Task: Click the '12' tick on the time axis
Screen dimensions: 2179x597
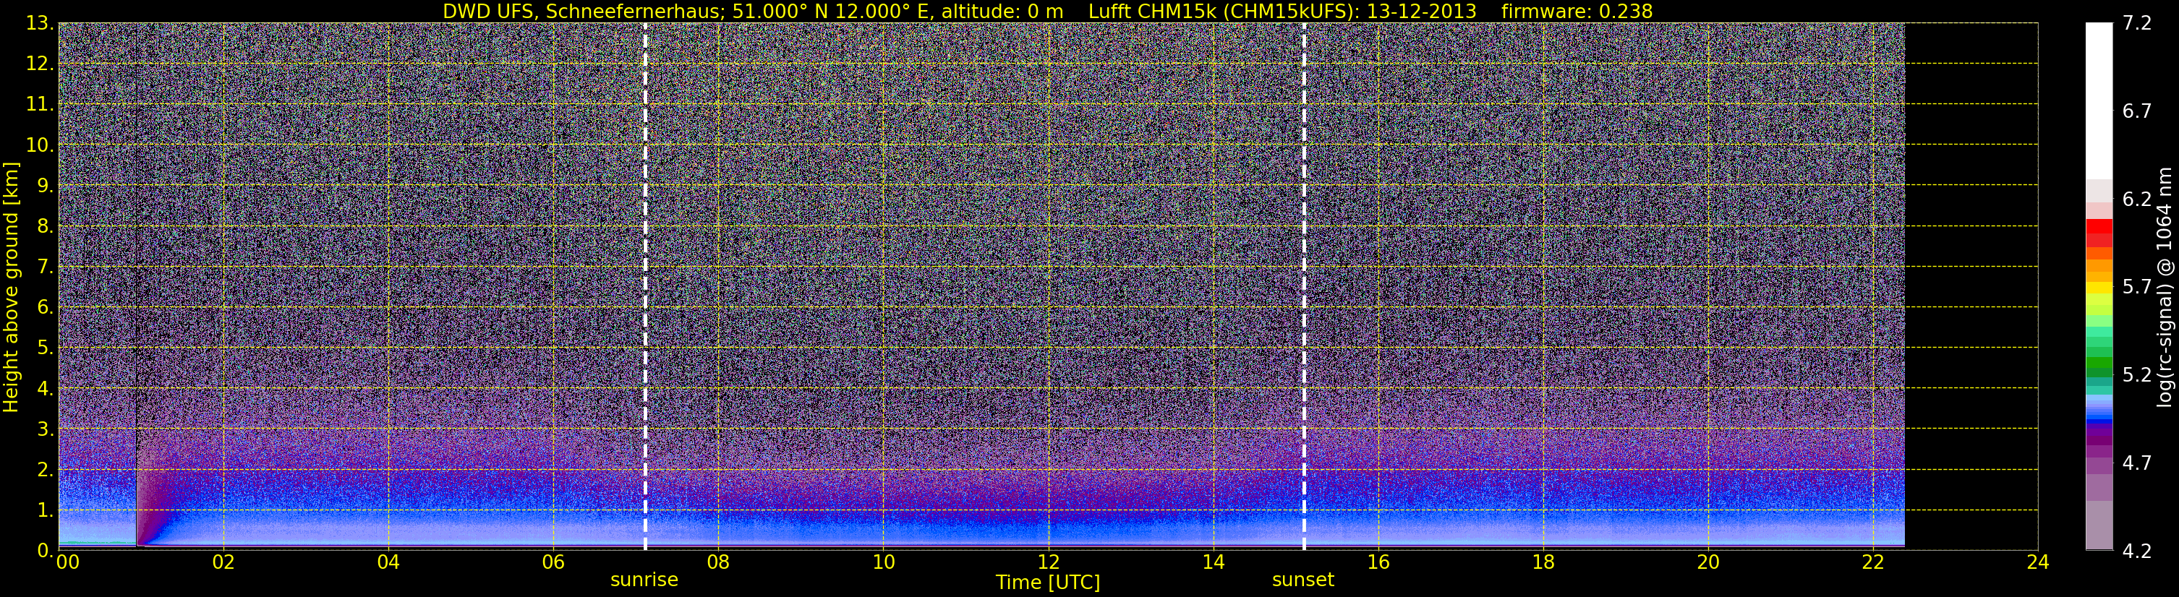Action: click(x=1048, y=562)
